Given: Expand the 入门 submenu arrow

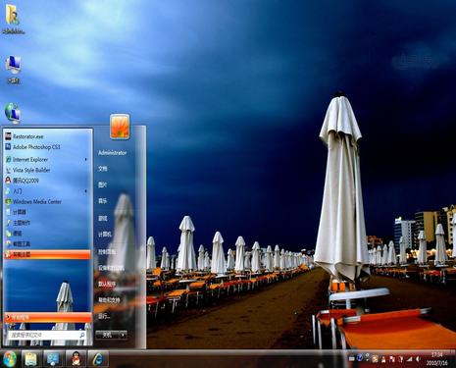Looking at the screenshot, I should coord(85,191).
